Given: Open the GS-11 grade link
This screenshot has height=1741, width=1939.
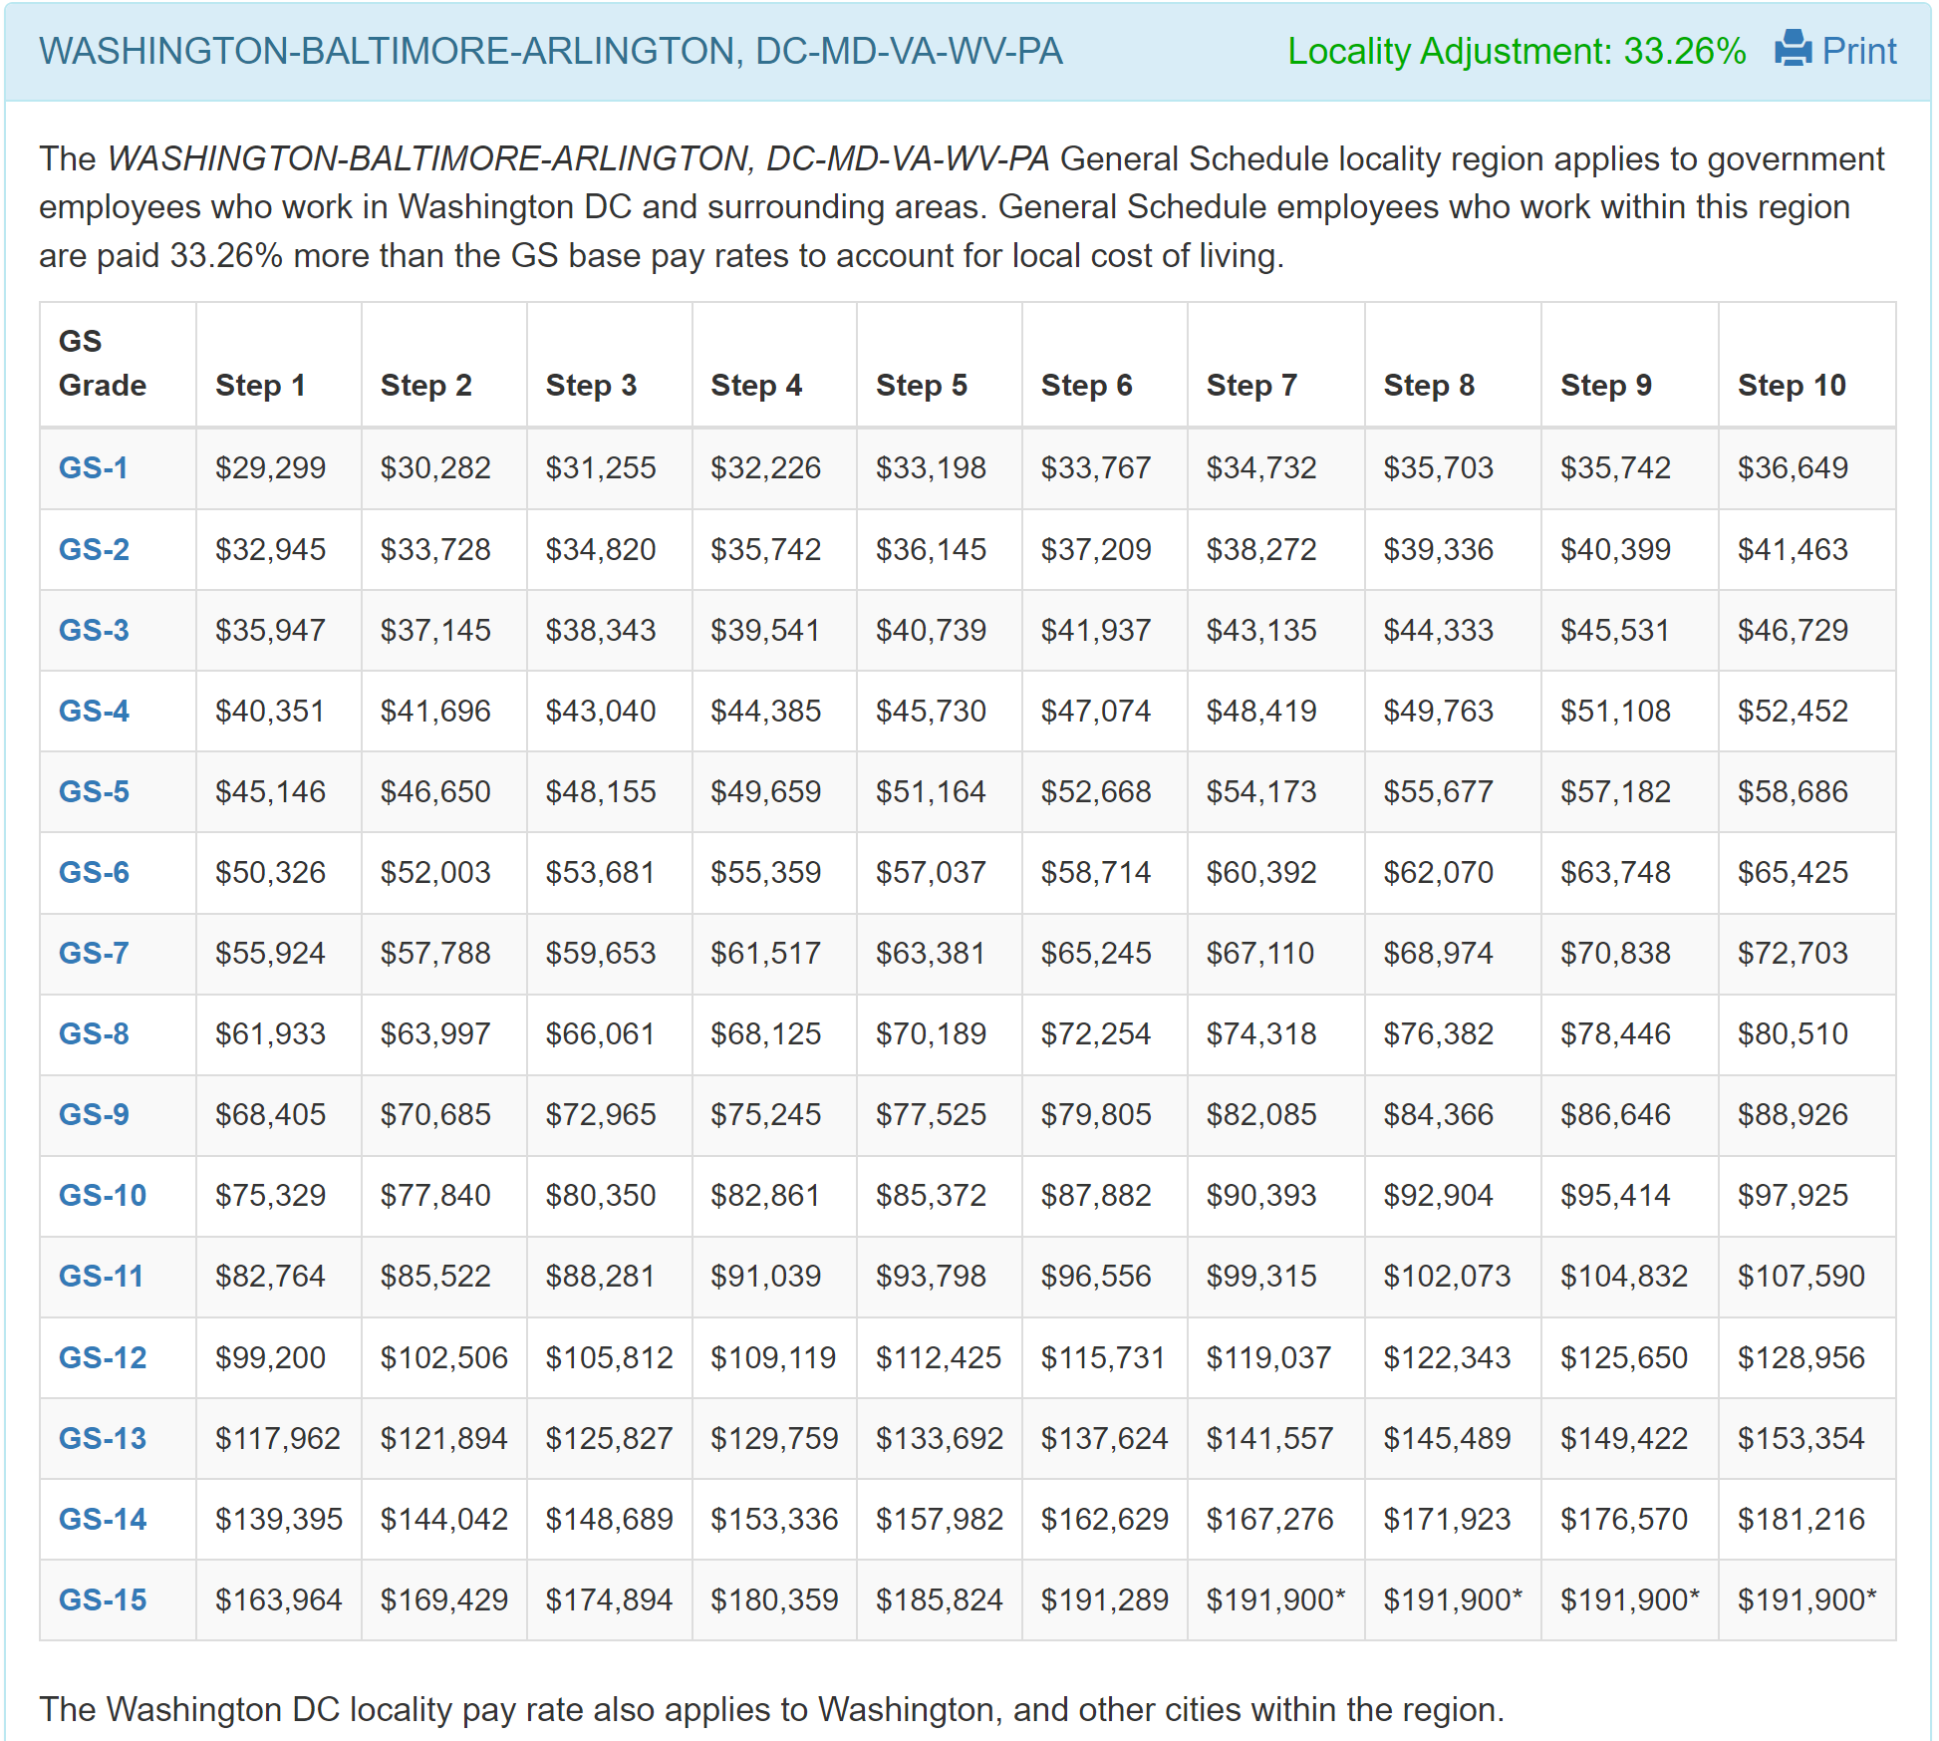Looking at the screenshot, I should [x=102, y=1276].
